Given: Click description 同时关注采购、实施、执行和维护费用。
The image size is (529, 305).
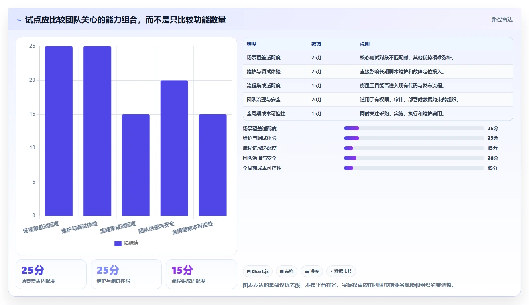Looking at the screenshot, I should point(402,114).
